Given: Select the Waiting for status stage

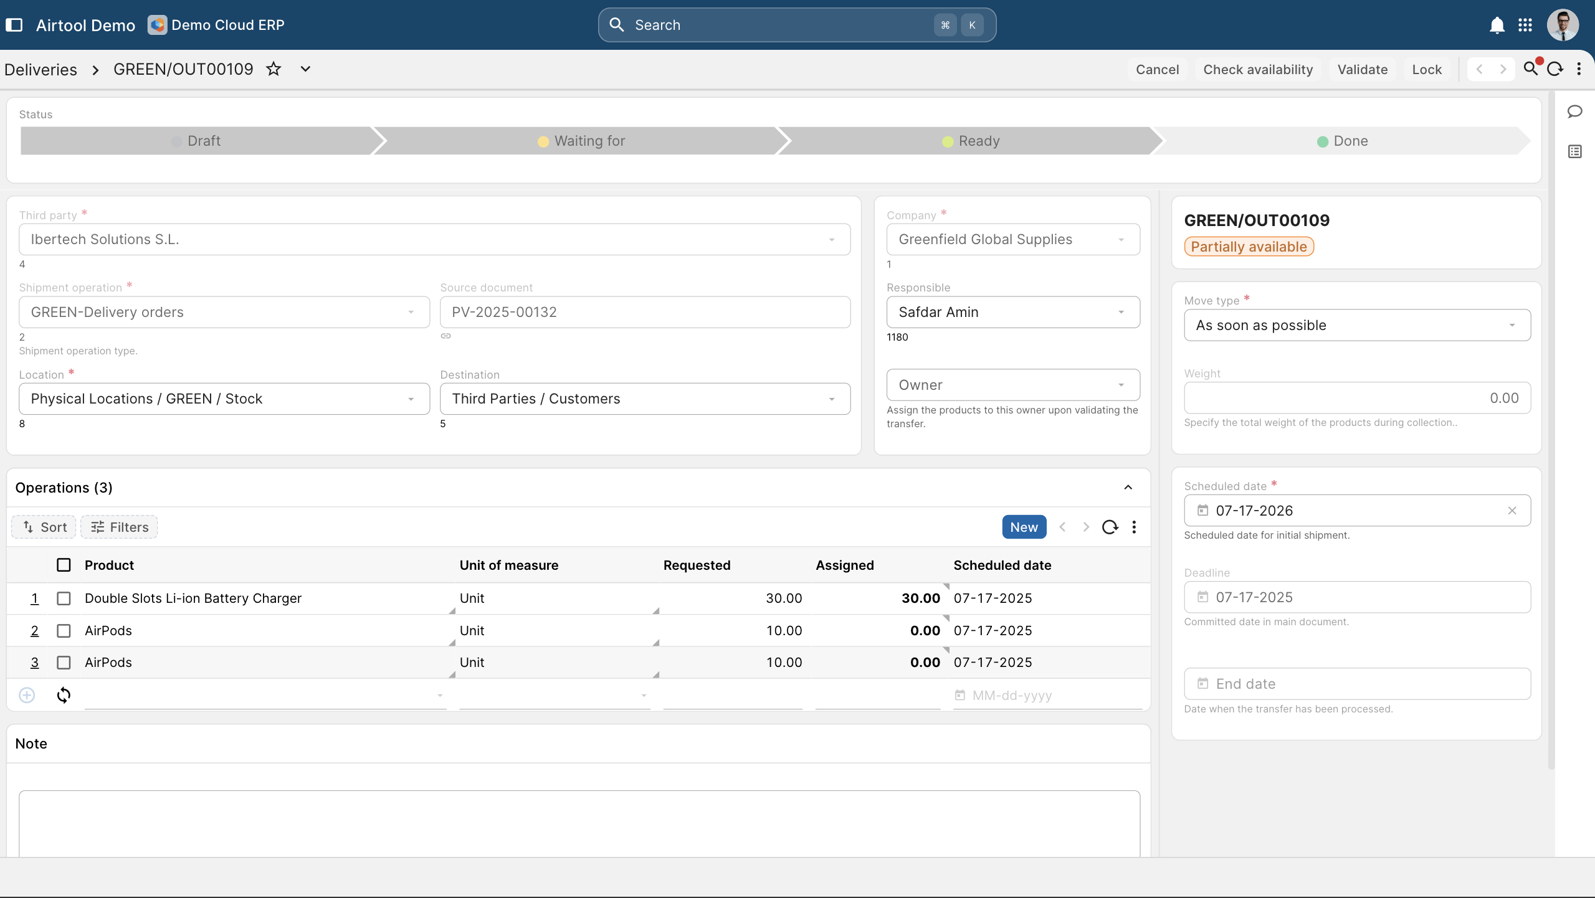Looking at the screenshot, I should 581,141.
